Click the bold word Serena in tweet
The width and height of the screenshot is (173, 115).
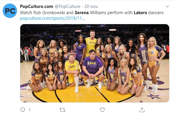(x=82, y=13)
